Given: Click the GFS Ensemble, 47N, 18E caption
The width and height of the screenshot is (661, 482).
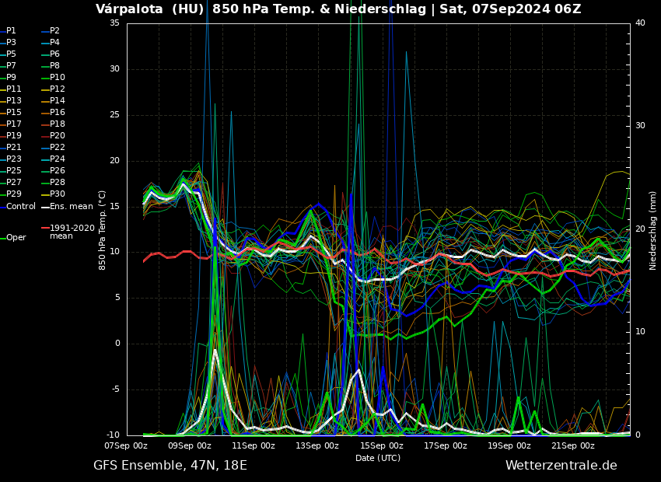Looking at the screenshot, I should pyautogui.click(x=170, y=466).
